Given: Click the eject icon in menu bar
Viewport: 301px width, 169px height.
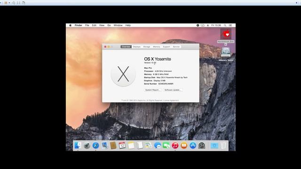Looking at the screenshot, I should point(208,25).
